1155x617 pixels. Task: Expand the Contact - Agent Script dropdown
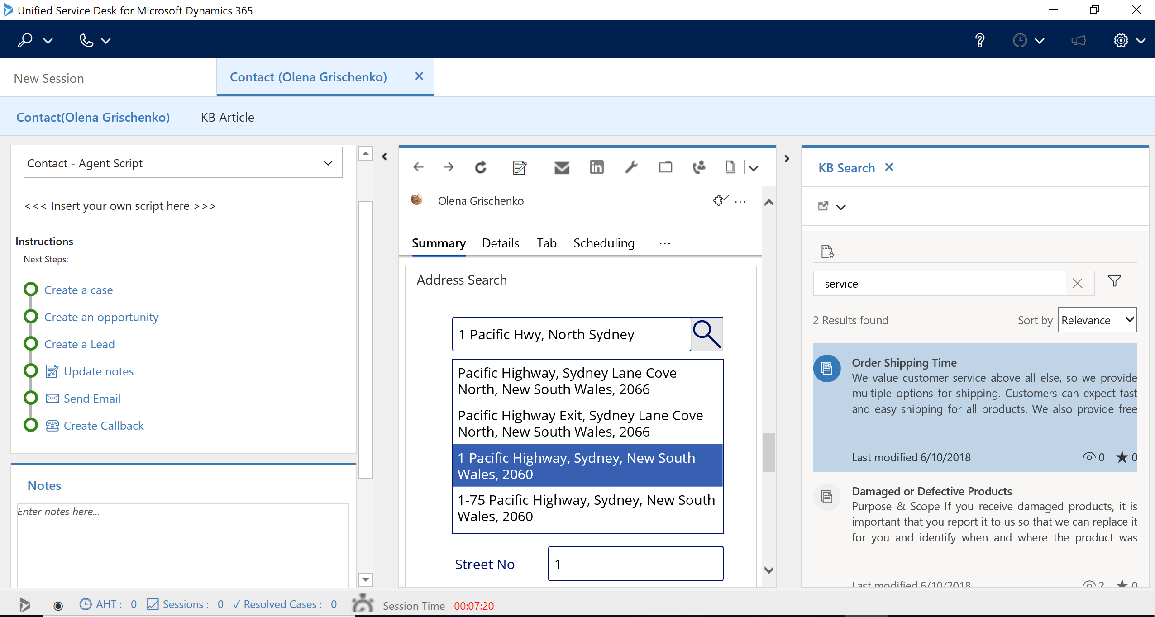coord(328,163)
